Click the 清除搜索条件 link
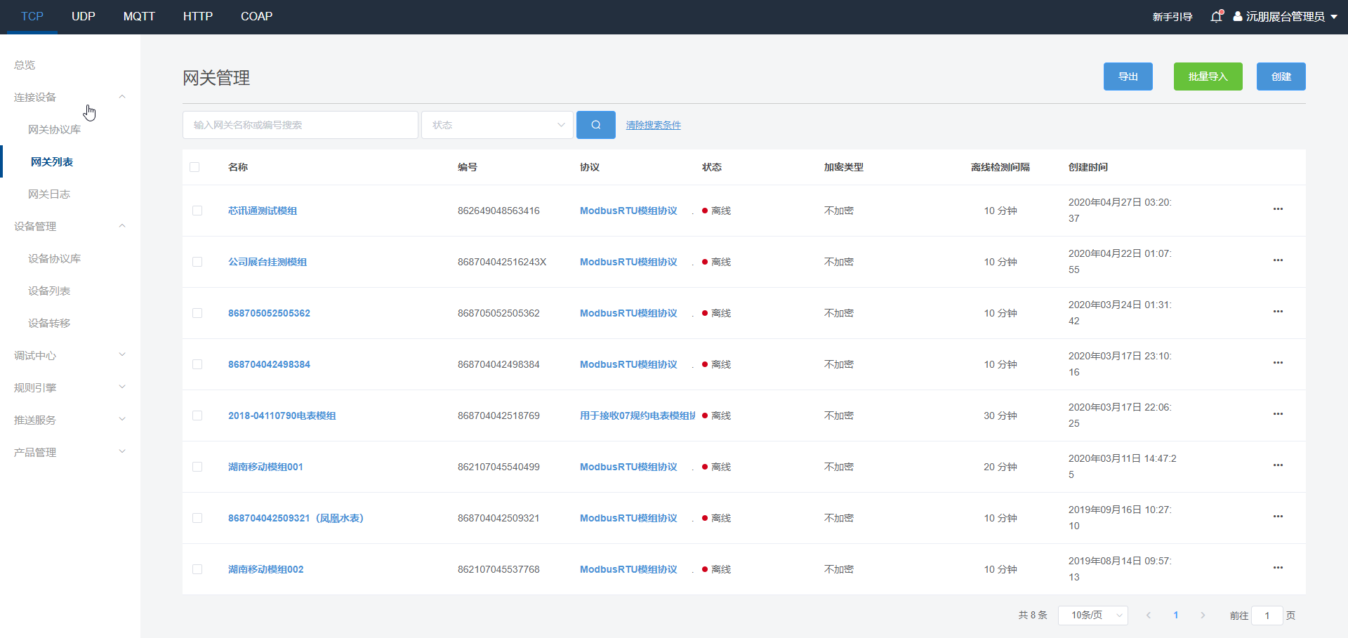The width and height of the screenshot is (1348, 638). point(653,125)
